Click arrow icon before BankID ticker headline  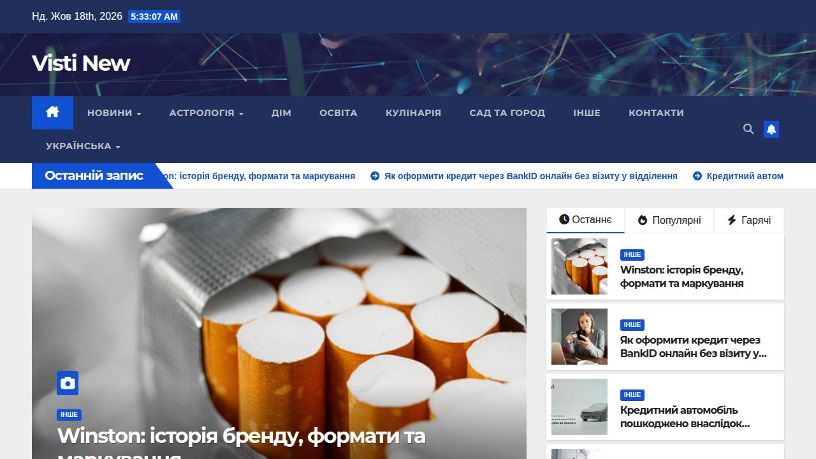tap(375, 176)
